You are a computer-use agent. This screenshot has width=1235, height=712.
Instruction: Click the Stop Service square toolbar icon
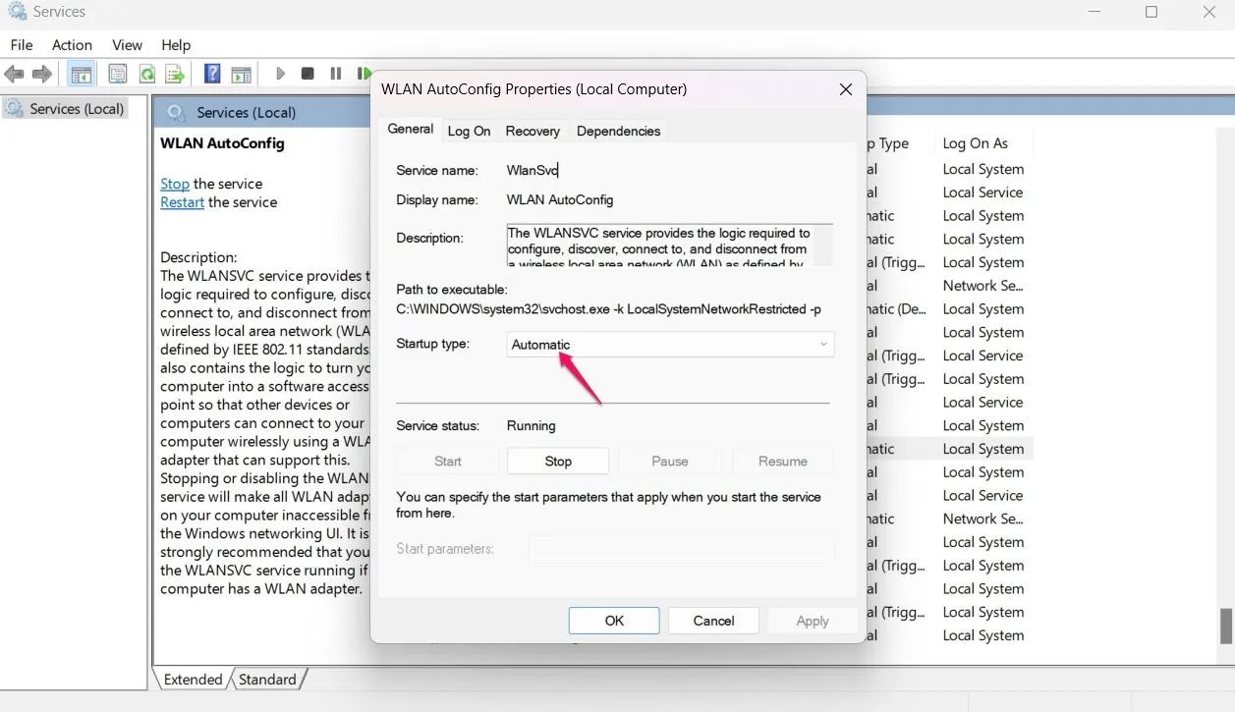tap(308, 74)
